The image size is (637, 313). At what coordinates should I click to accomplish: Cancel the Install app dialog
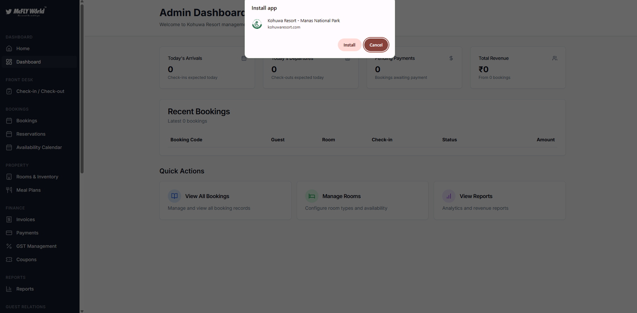376,45
